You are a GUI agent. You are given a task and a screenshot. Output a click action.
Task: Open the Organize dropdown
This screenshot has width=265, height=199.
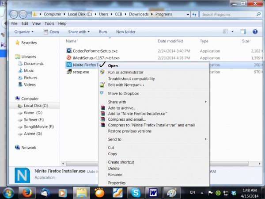click(x=24, y=32)
